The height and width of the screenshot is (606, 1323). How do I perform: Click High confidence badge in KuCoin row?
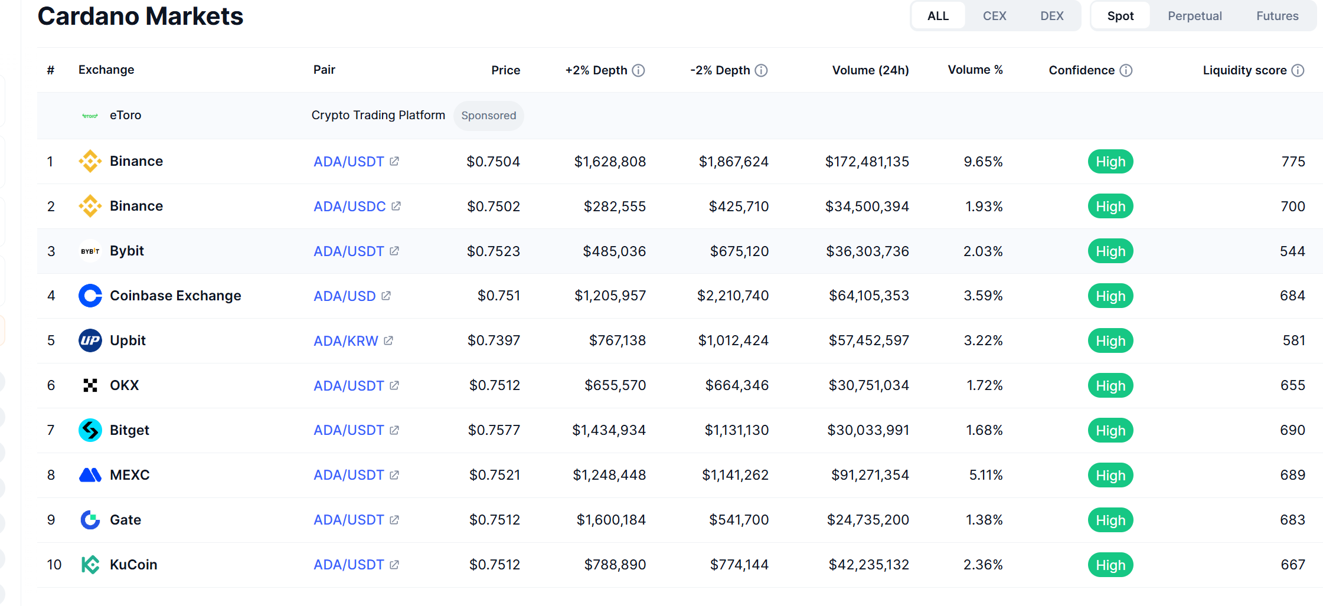click(x=1110, y=565)
